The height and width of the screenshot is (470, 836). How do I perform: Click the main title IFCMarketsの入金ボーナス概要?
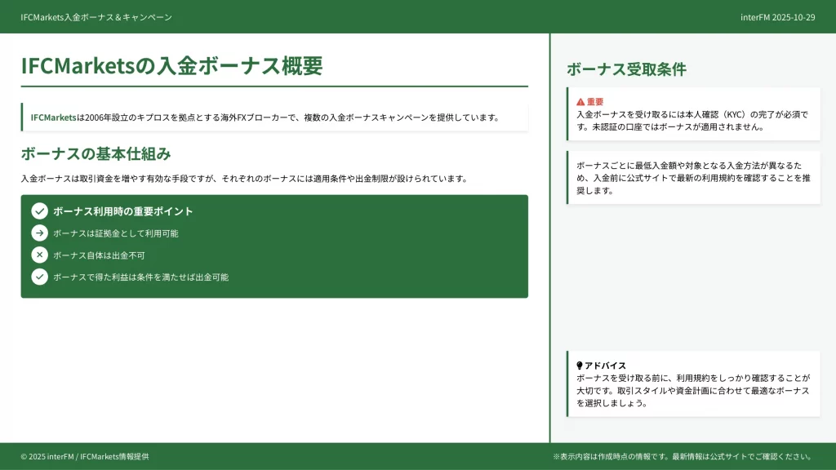click(x=171, y=65)
